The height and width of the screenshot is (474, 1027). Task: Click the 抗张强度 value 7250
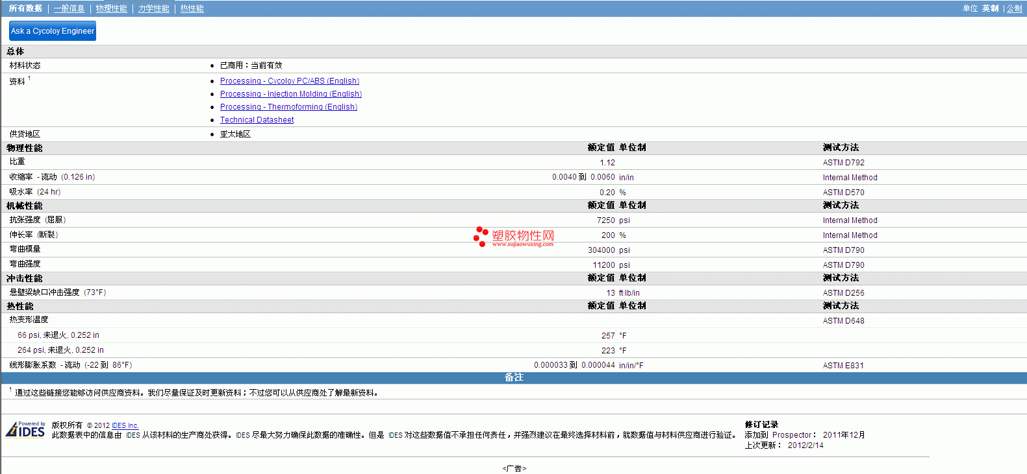606,220
